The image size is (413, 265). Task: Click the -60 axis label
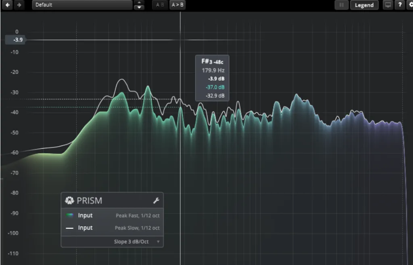pyautogui.click(x=15, y=153)
